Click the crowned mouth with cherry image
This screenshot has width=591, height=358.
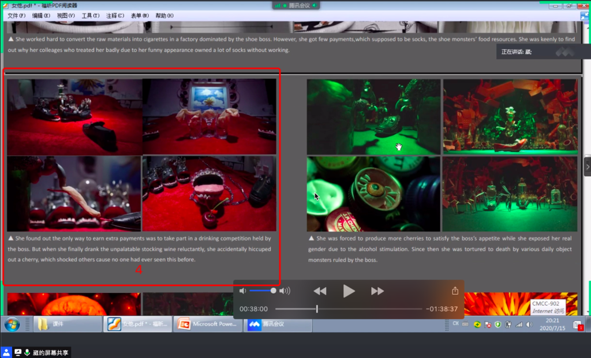click(x=209, y=194)
